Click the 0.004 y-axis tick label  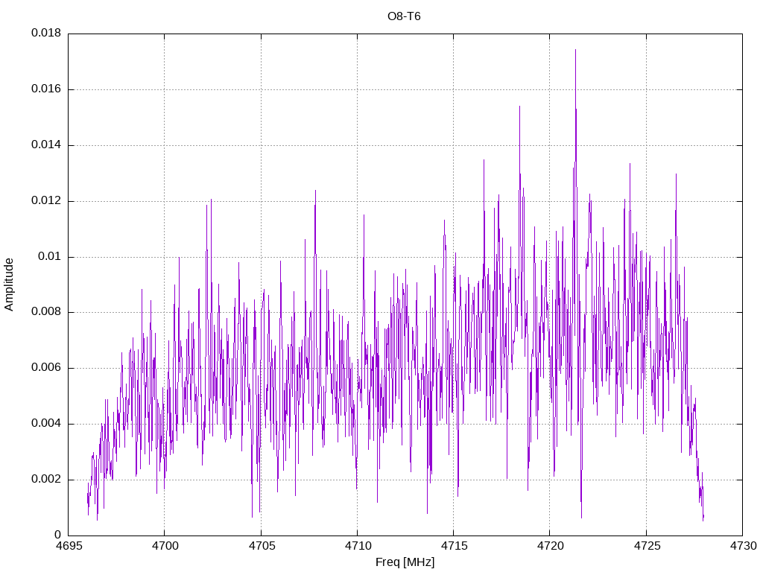(x=46, y=424)
